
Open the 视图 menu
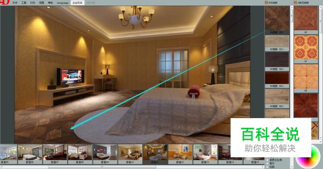(x=42, y=3)
